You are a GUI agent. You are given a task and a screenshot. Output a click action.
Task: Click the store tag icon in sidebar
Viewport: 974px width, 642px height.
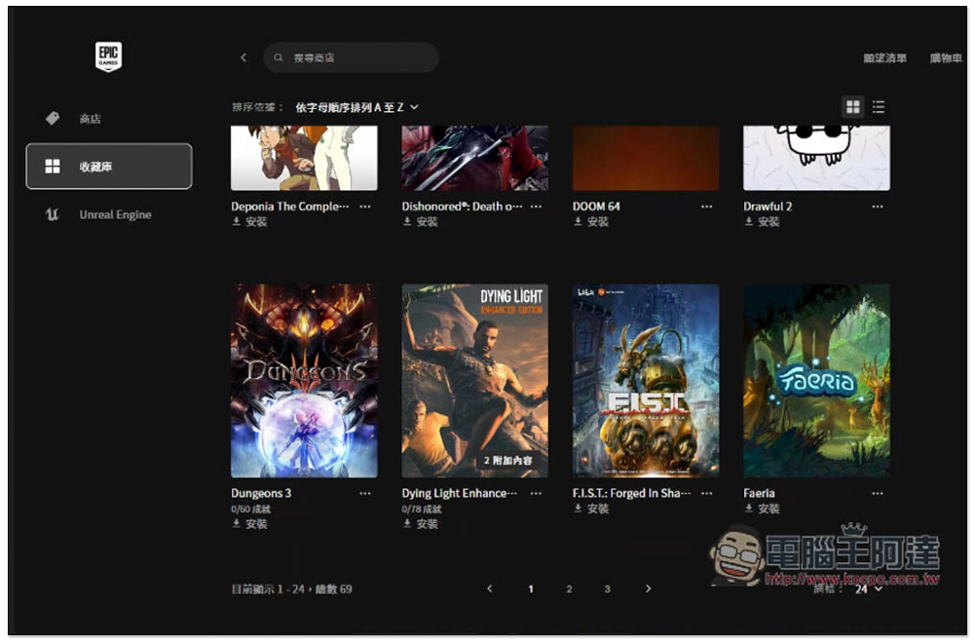(53, 118)
